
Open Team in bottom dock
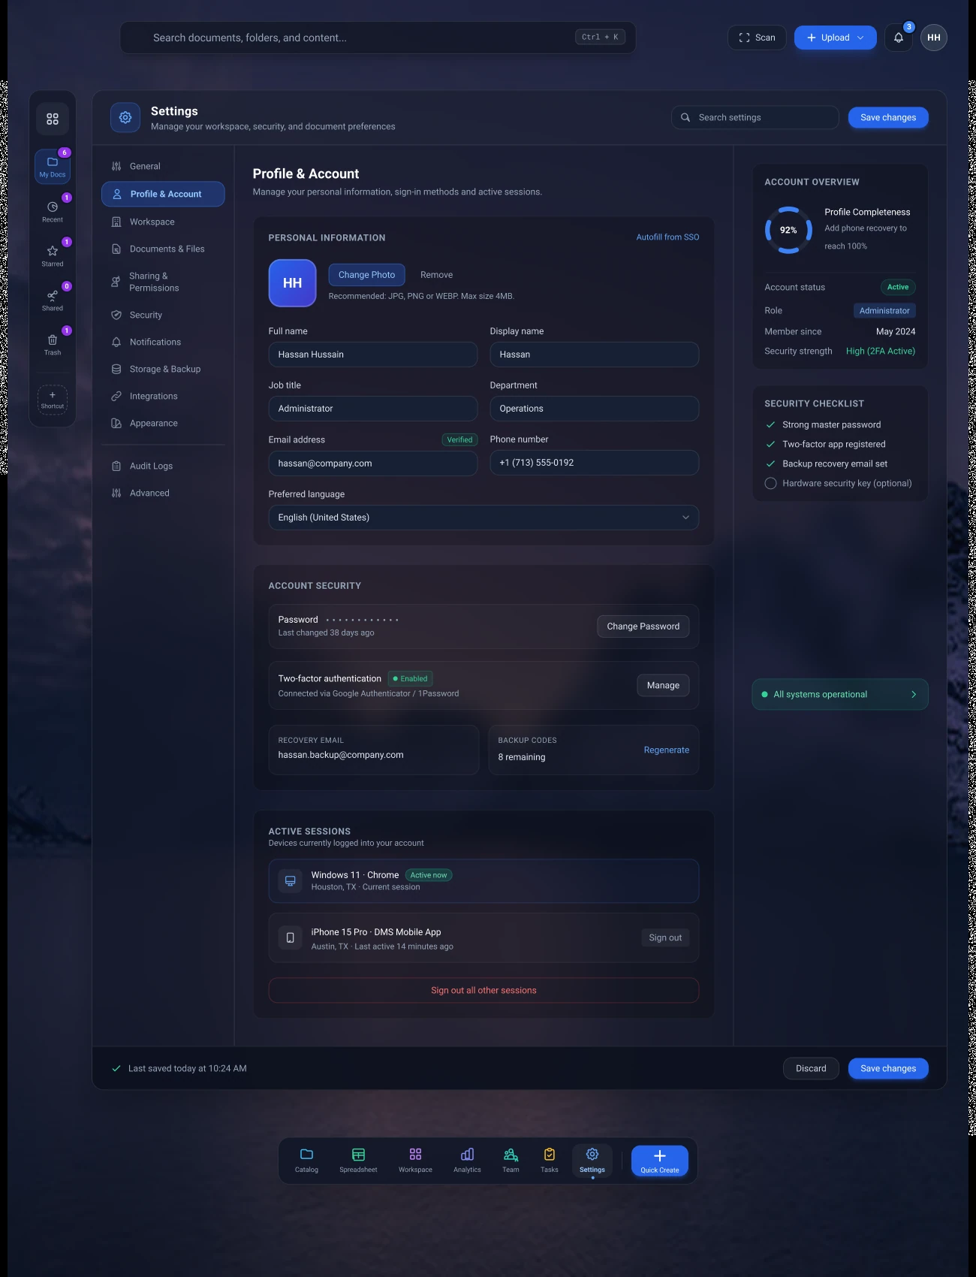pyautogui.click(x=511, y=1161)
